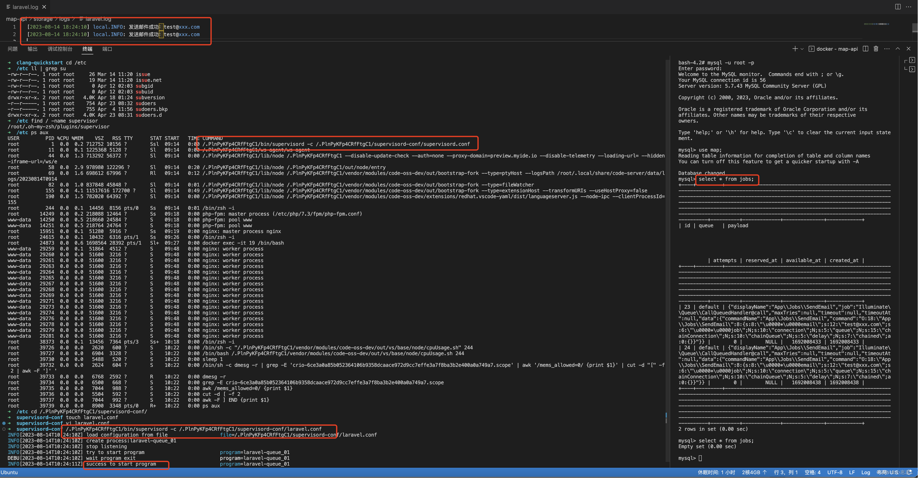The image size is (918, 478).
Task: Click the editor vertical scrollbar thumb
Action: click(915, 28)
